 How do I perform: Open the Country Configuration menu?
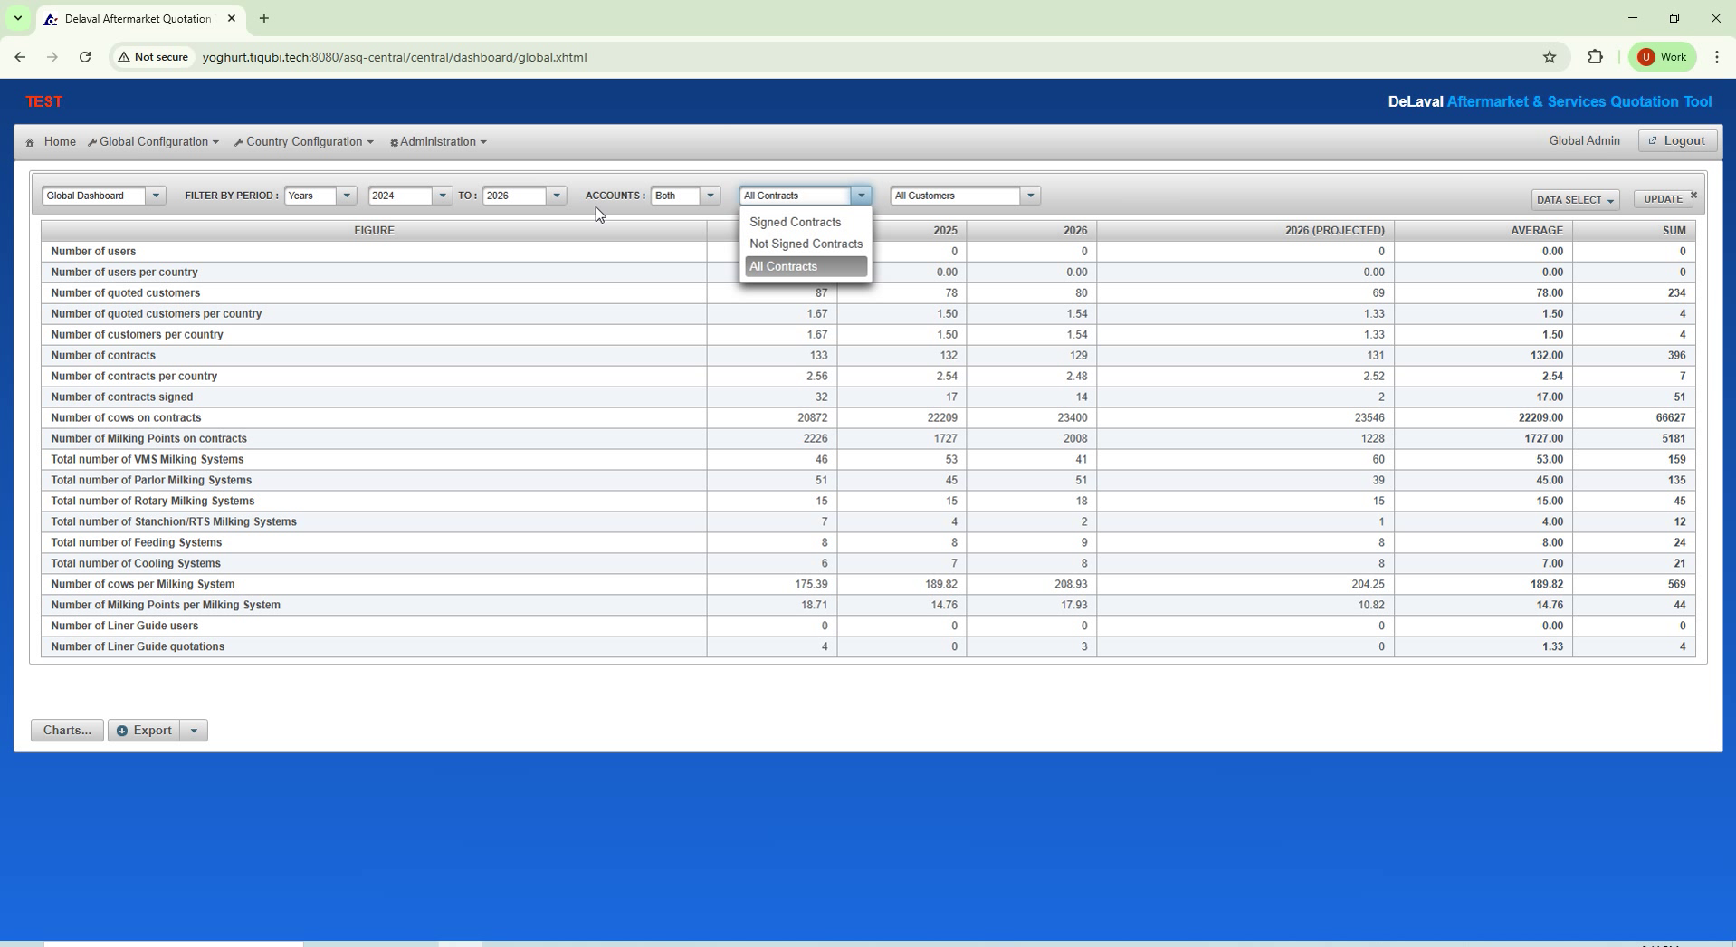point(304,142)
